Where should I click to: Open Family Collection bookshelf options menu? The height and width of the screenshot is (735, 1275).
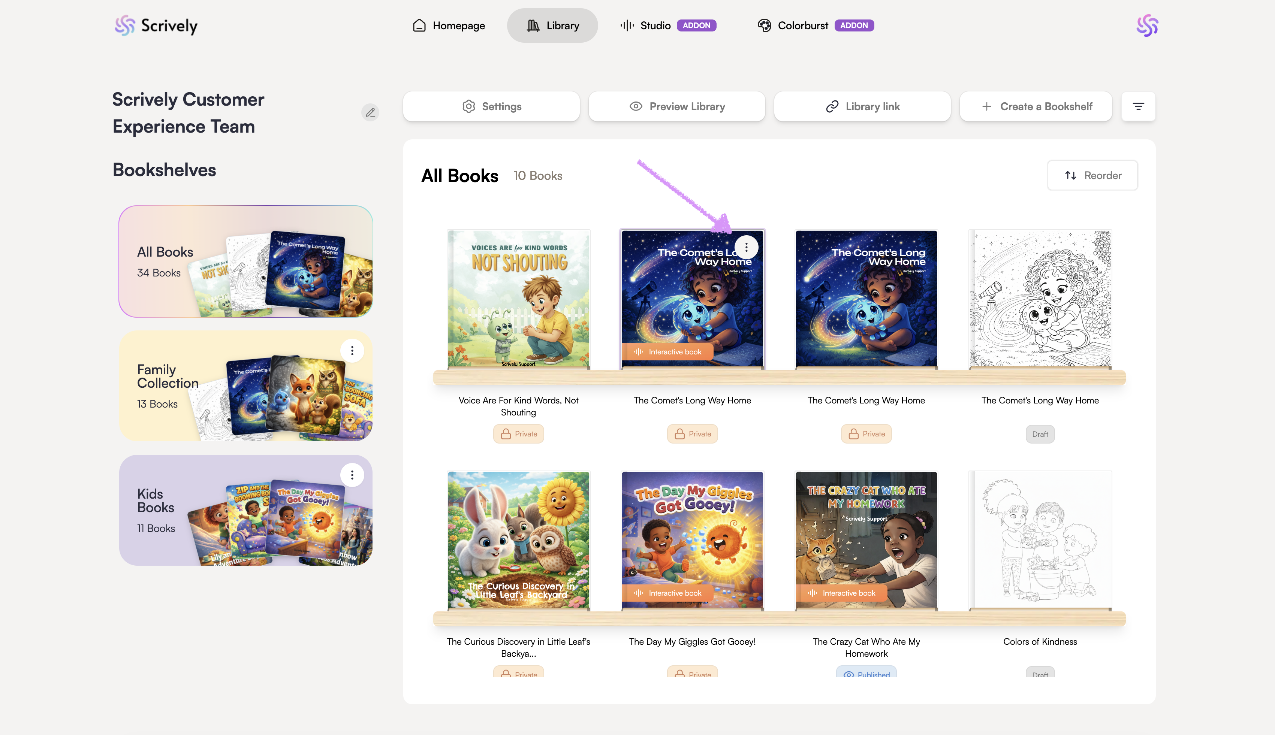pos(352,350)
